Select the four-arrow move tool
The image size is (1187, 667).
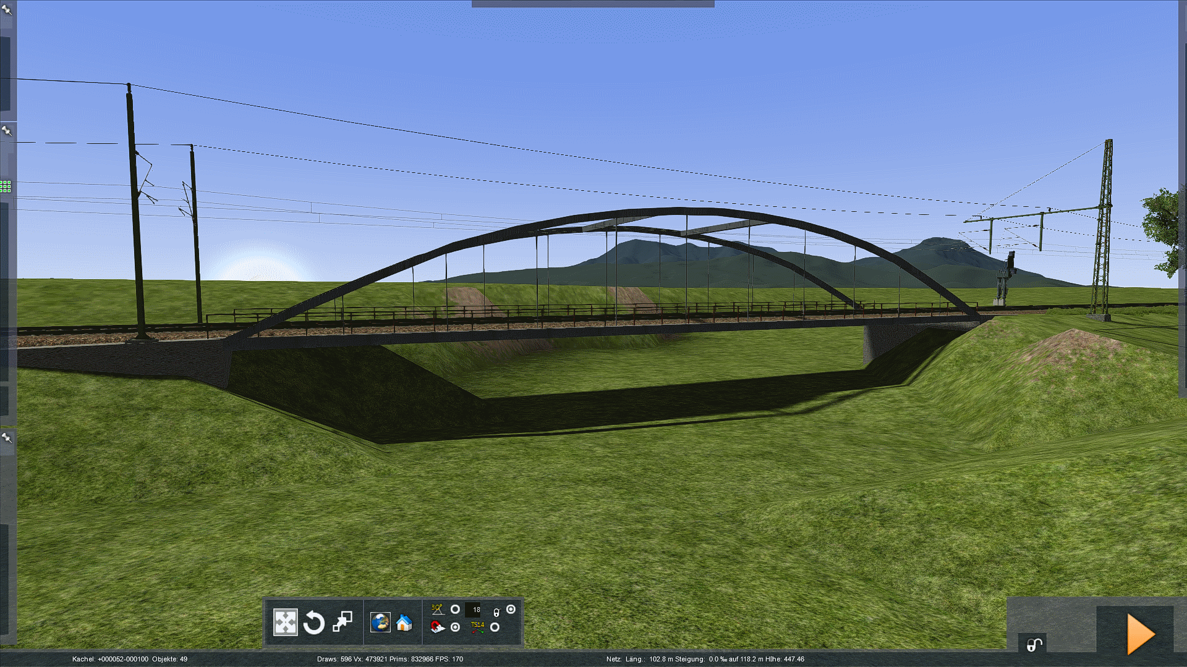coord(285,622)
